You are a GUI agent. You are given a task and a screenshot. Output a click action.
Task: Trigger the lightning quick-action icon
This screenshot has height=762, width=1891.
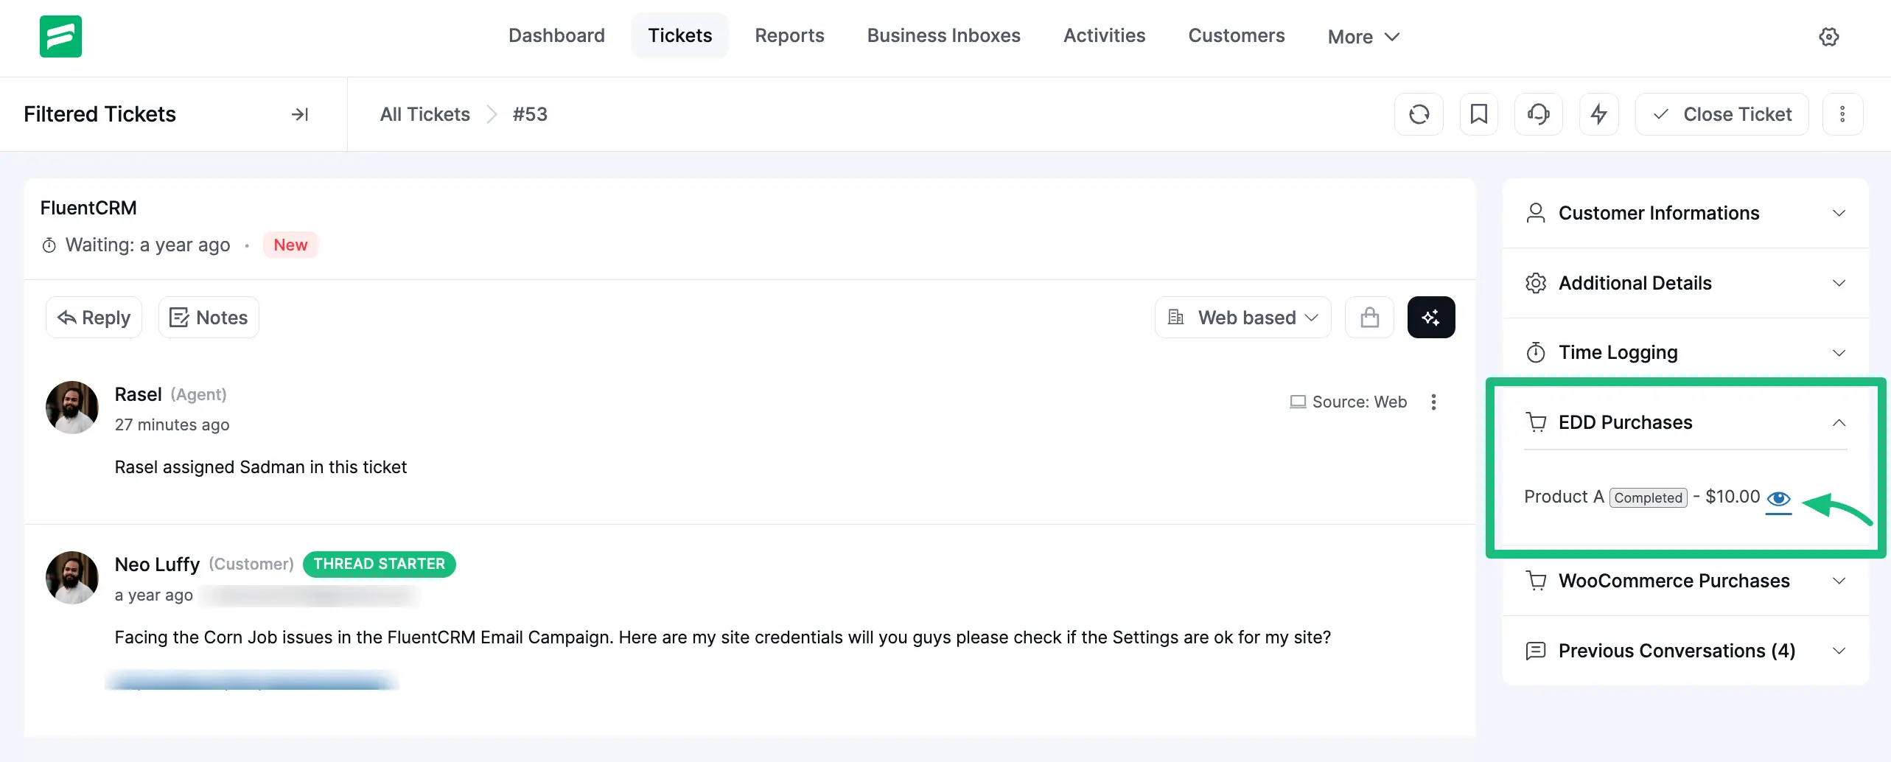coord(1598,114)
